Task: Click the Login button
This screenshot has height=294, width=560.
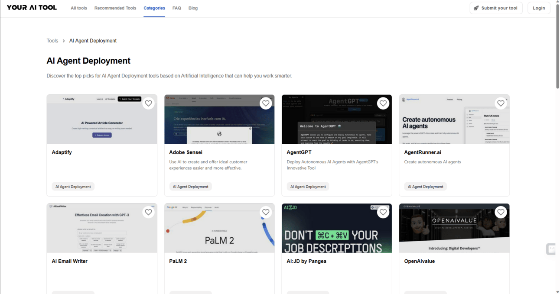Action: (x=539, y=8)
